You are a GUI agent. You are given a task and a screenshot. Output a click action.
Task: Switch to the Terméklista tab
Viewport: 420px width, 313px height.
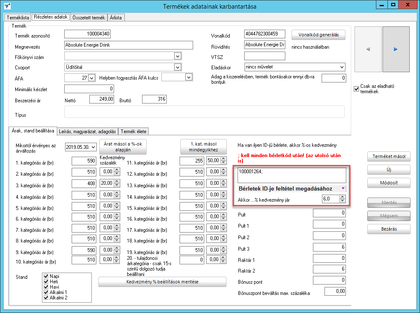pyautogui.click(x=18, y=18)
